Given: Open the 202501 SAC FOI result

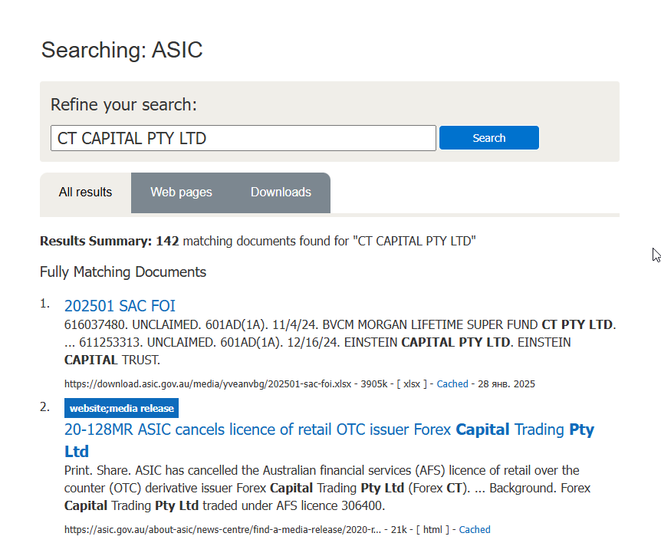Looking at the screenshot, I should (120, 306).
